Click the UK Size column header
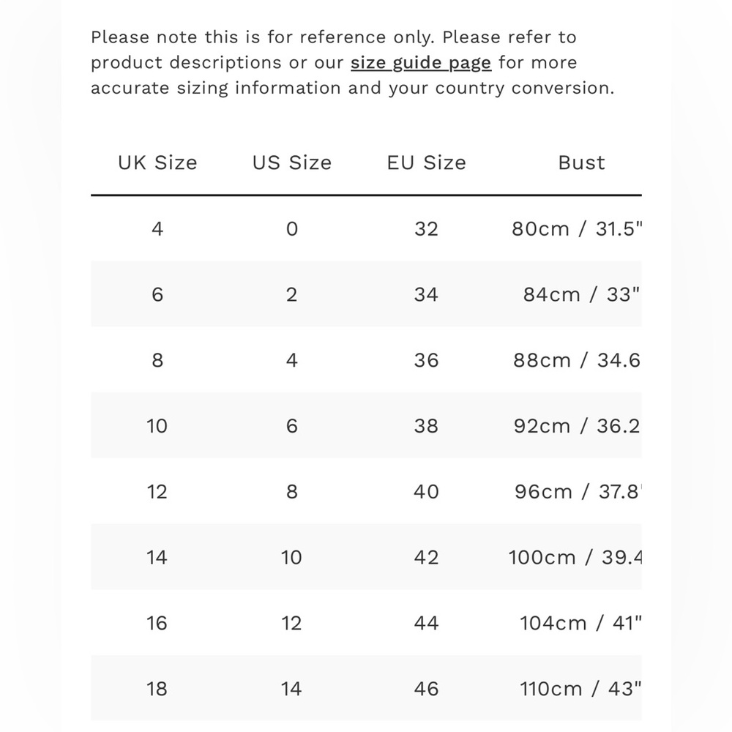The image size is (732, 732). [x=158, y=163]
